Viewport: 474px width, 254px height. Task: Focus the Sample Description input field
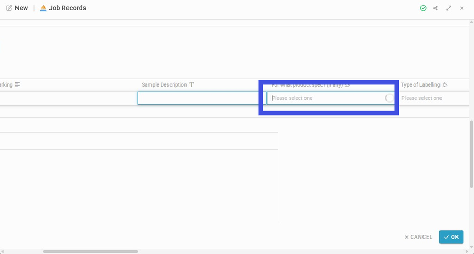(202, 98)
